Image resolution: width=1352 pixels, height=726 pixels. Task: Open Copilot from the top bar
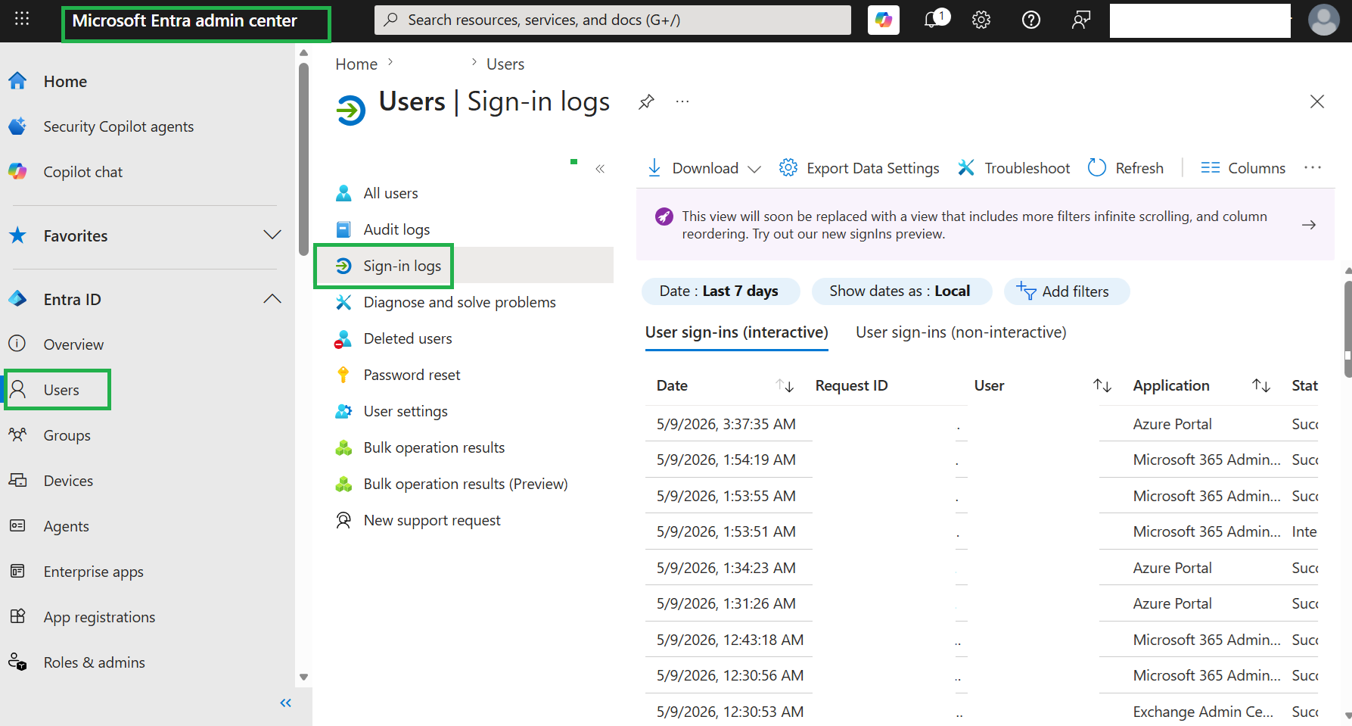[884, 20]
